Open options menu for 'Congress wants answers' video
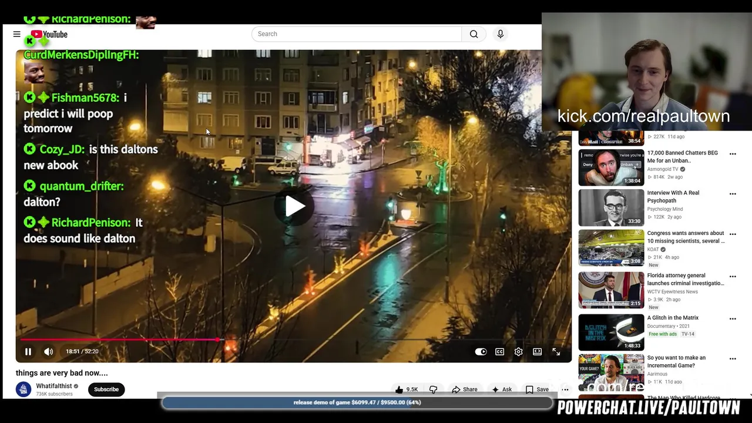This screenshot has width=752, height=423. (733, 234)
